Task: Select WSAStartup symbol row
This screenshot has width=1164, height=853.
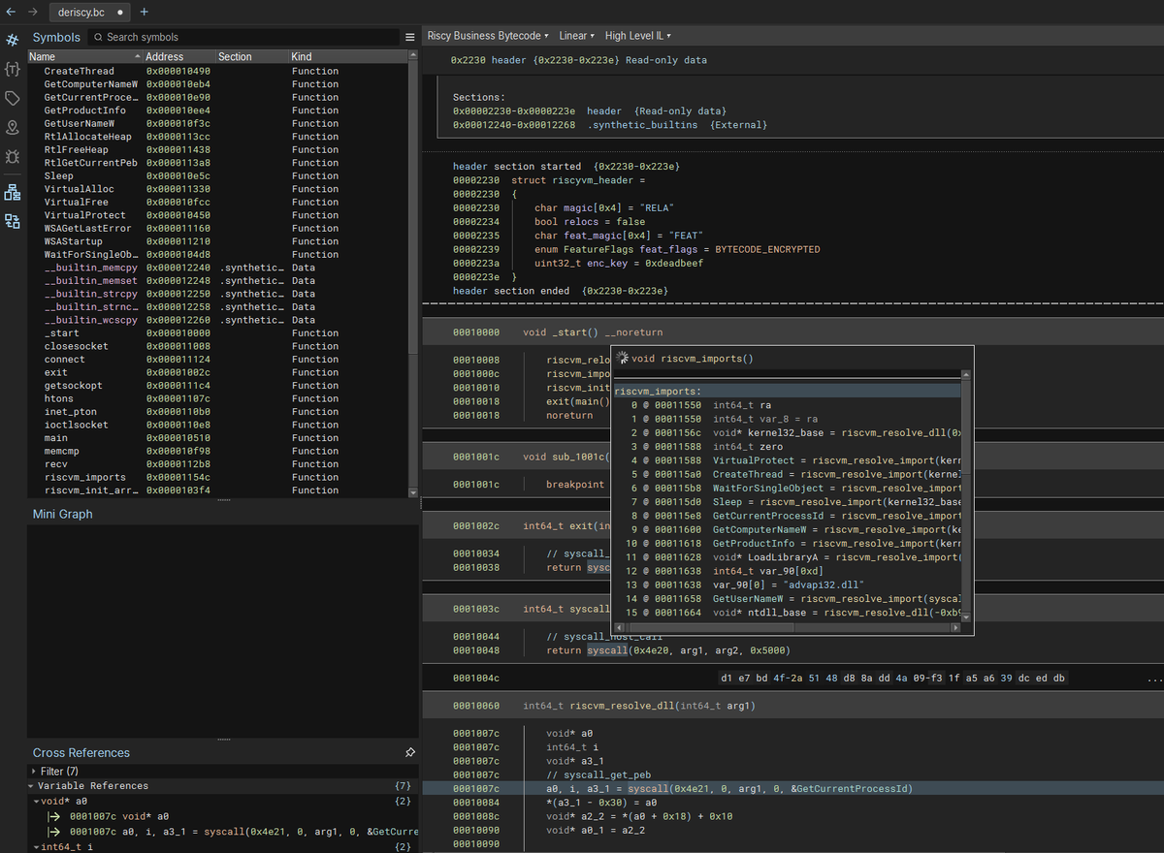Action: 218,241
